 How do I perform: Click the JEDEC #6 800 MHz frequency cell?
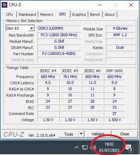point(92,77)
